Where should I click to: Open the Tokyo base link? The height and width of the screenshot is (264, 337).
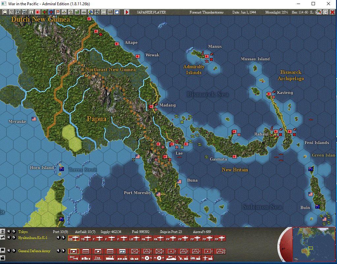click(x=23, y=232)
